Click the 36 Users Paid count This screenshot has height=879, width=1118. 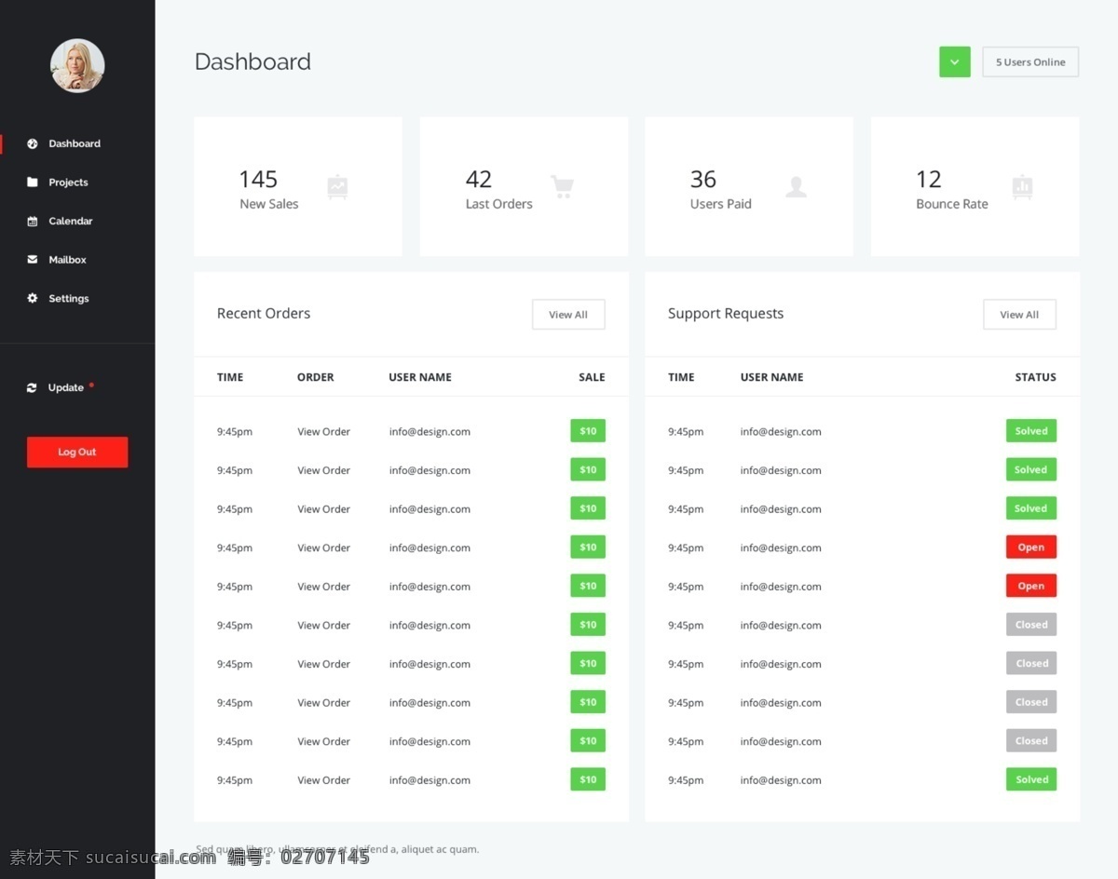pos(703,179)
